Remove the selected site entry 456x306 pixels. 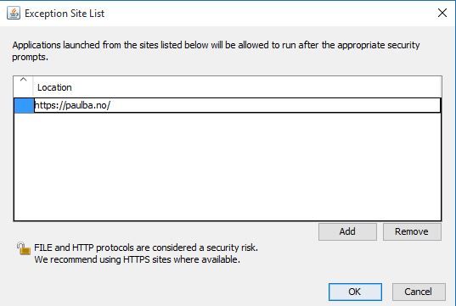[412, 231]
